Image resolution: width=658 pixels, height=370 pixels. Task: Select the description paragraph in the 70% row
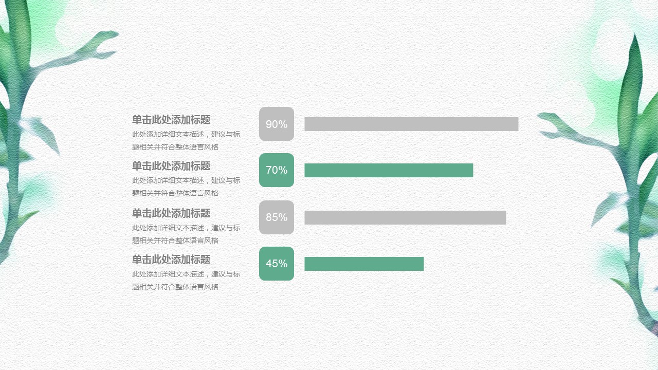186,187
